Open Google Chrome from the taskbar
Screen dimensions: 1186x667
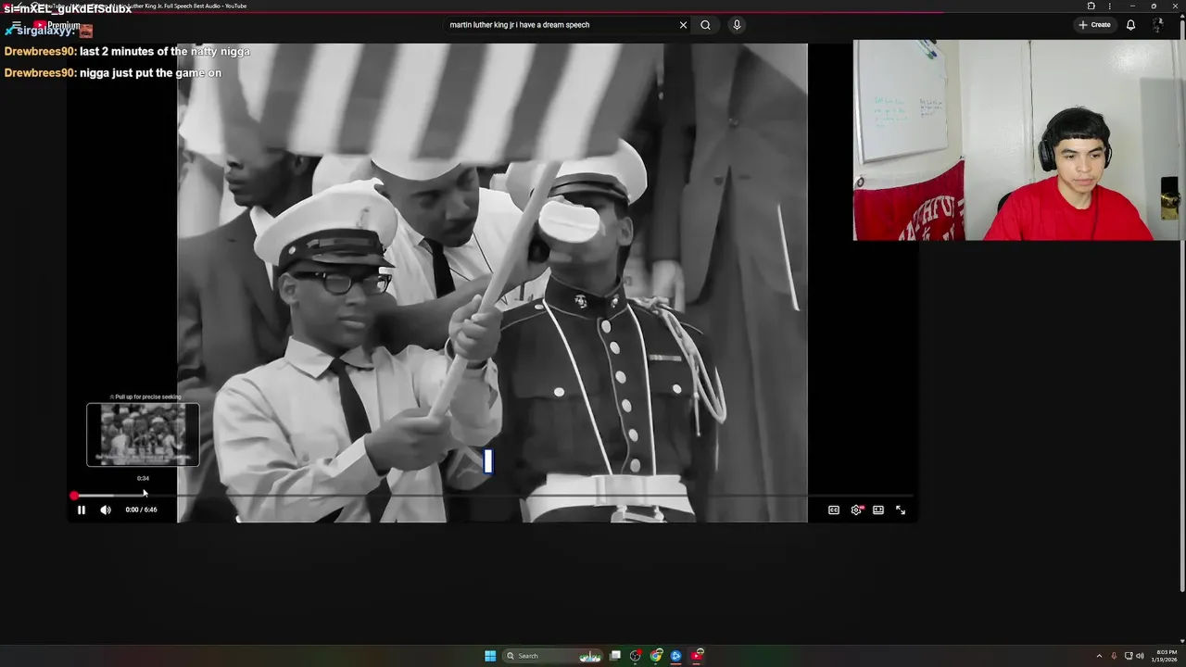[656, 656]
